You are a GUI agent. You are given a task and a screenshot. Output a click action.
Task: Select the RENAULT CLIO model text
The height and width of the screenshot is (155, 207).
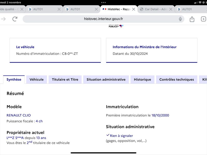(x=19, y=115)
